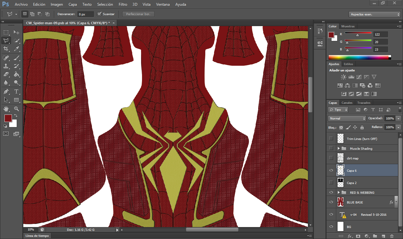
Task: Select the Paint Bucket tool
Action: tap(16, 74)
